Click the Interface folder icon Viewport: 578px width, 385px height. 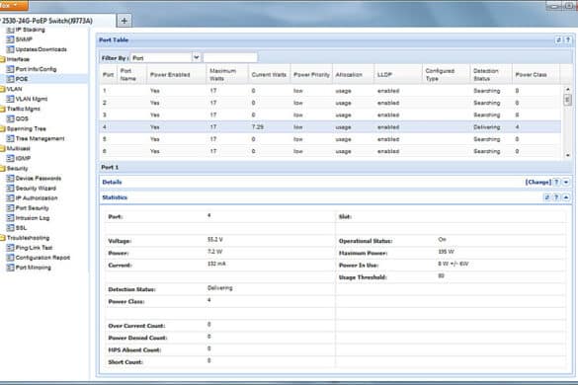2,59
